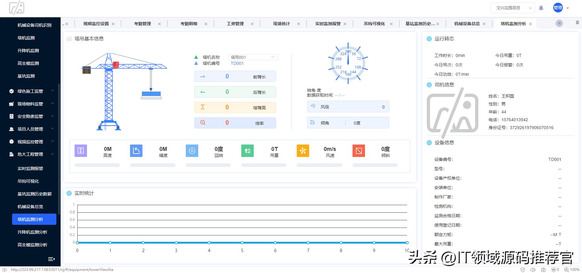Collapse the 危大工程管理 menu

[x=52, y=154]
